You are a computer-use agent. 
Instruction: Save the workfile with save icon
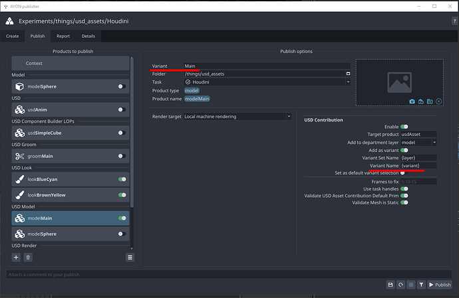390,285
